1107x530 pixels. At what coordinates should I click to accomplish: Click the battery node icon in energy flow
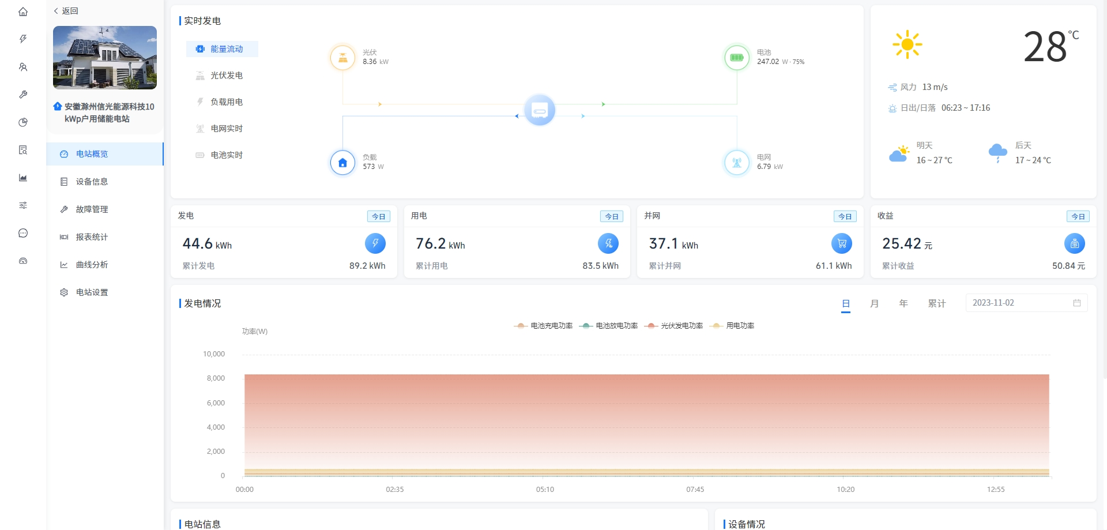pos(737,58)
